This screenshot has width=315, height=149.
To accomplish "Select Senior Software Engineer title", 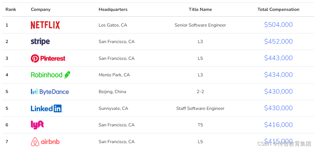I will [x=200, y=25].
